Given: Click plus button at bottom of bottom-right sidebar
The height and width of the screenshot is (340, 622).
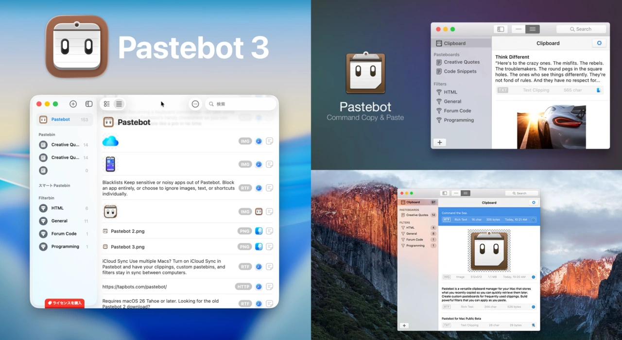Looking at the screenshot, I should pos(404,326).
